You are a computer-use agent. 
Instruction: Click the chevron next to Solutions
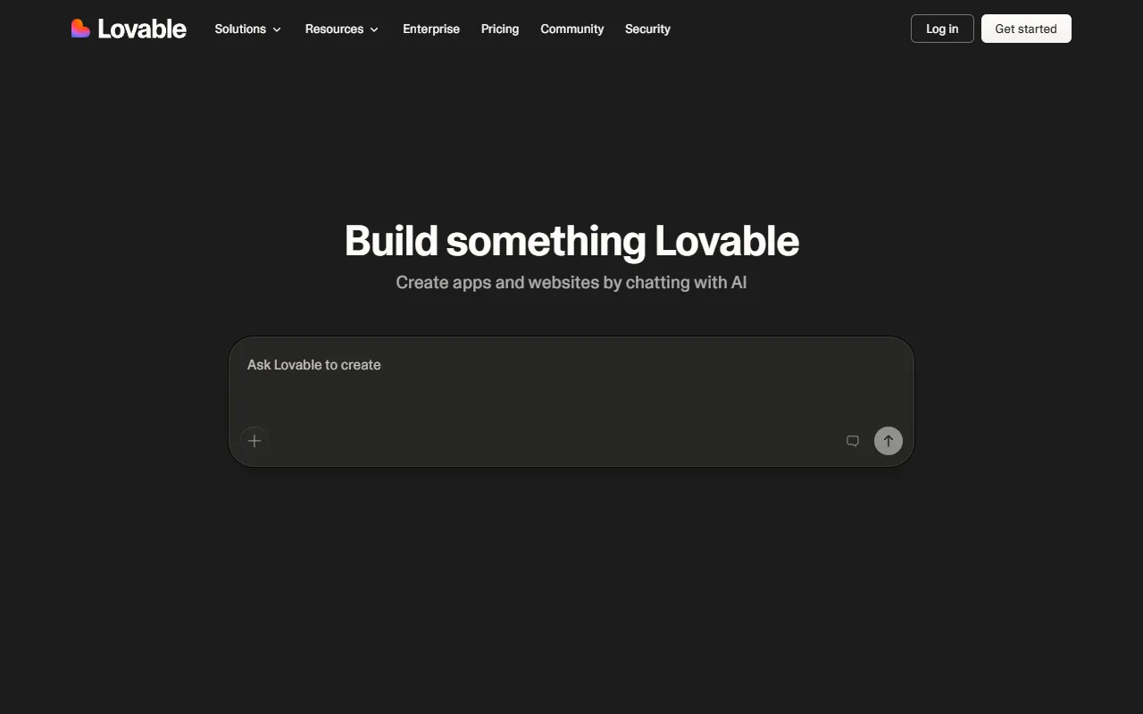tap(277, 29)
